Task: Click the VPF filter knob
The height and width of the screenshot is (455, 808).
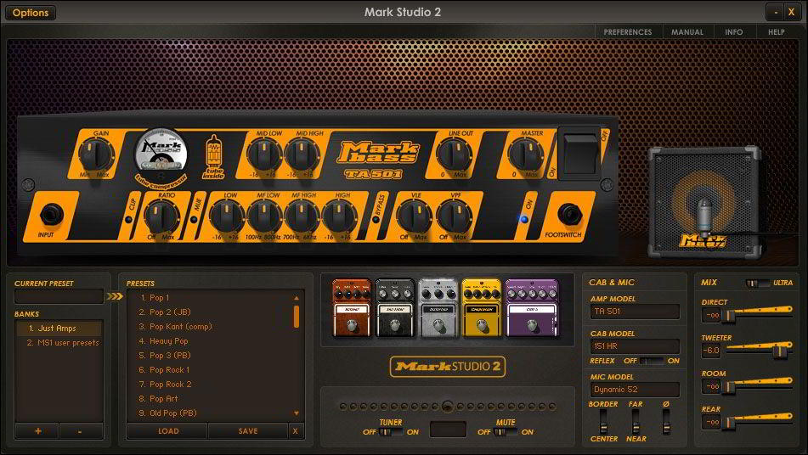Action: point(454,217)
